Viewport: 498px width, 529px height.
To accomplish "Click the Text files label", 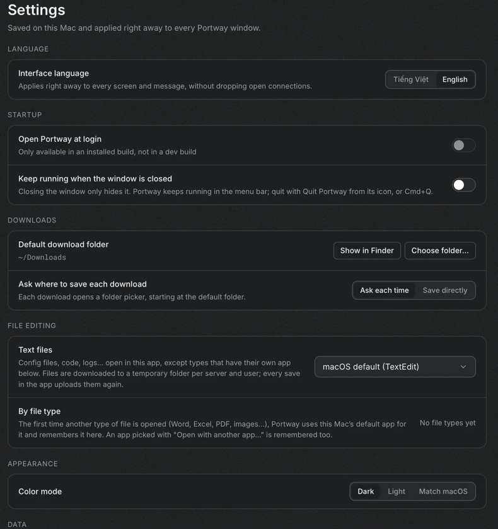I will 35,350.
